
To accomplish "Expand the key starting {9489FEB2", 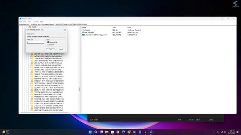I will coord(30,97).
